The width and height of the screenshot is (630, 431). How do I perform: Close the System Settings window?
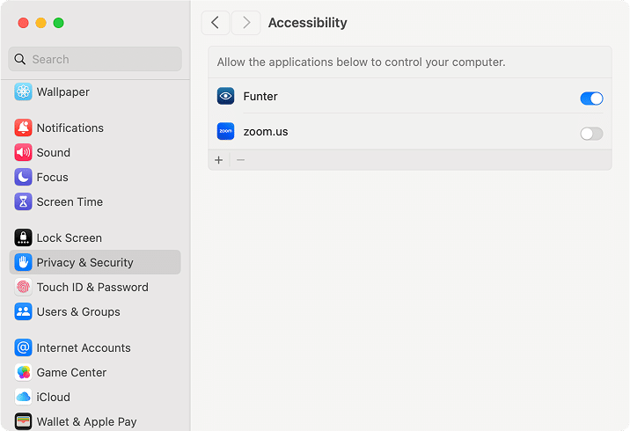click(x=23, y=23)
